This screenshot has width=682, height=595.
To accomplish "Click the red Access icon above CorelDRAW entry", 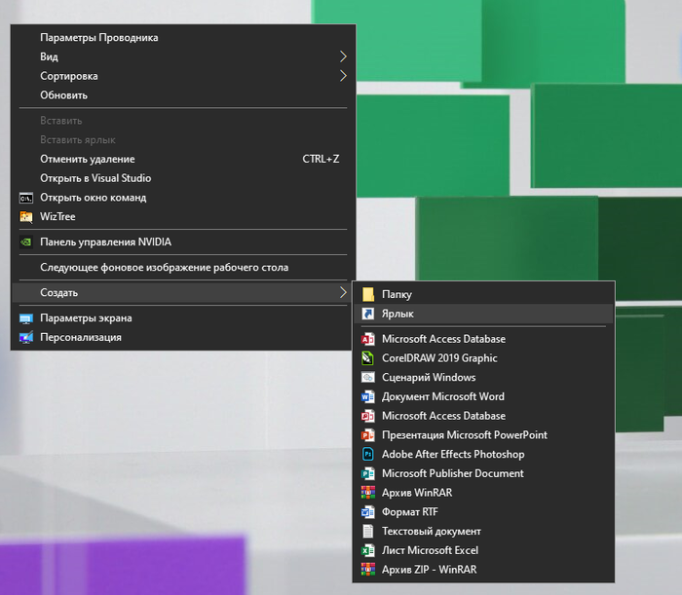I will [368, 339].
